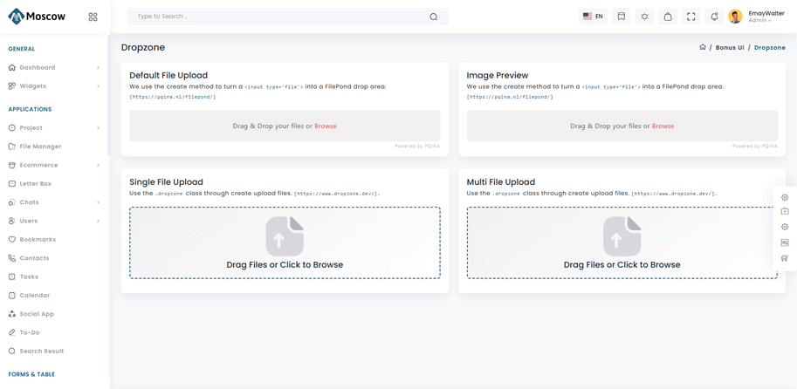Click the Project icon in sidebar
Image resolution: width=797 pixels, height=389 pixels.
pos(12,128)
